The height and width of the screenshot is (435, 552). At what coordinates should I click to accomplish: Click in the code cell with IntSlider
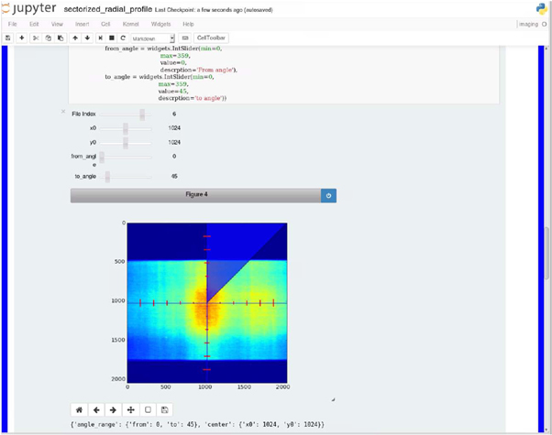point(283,74)
